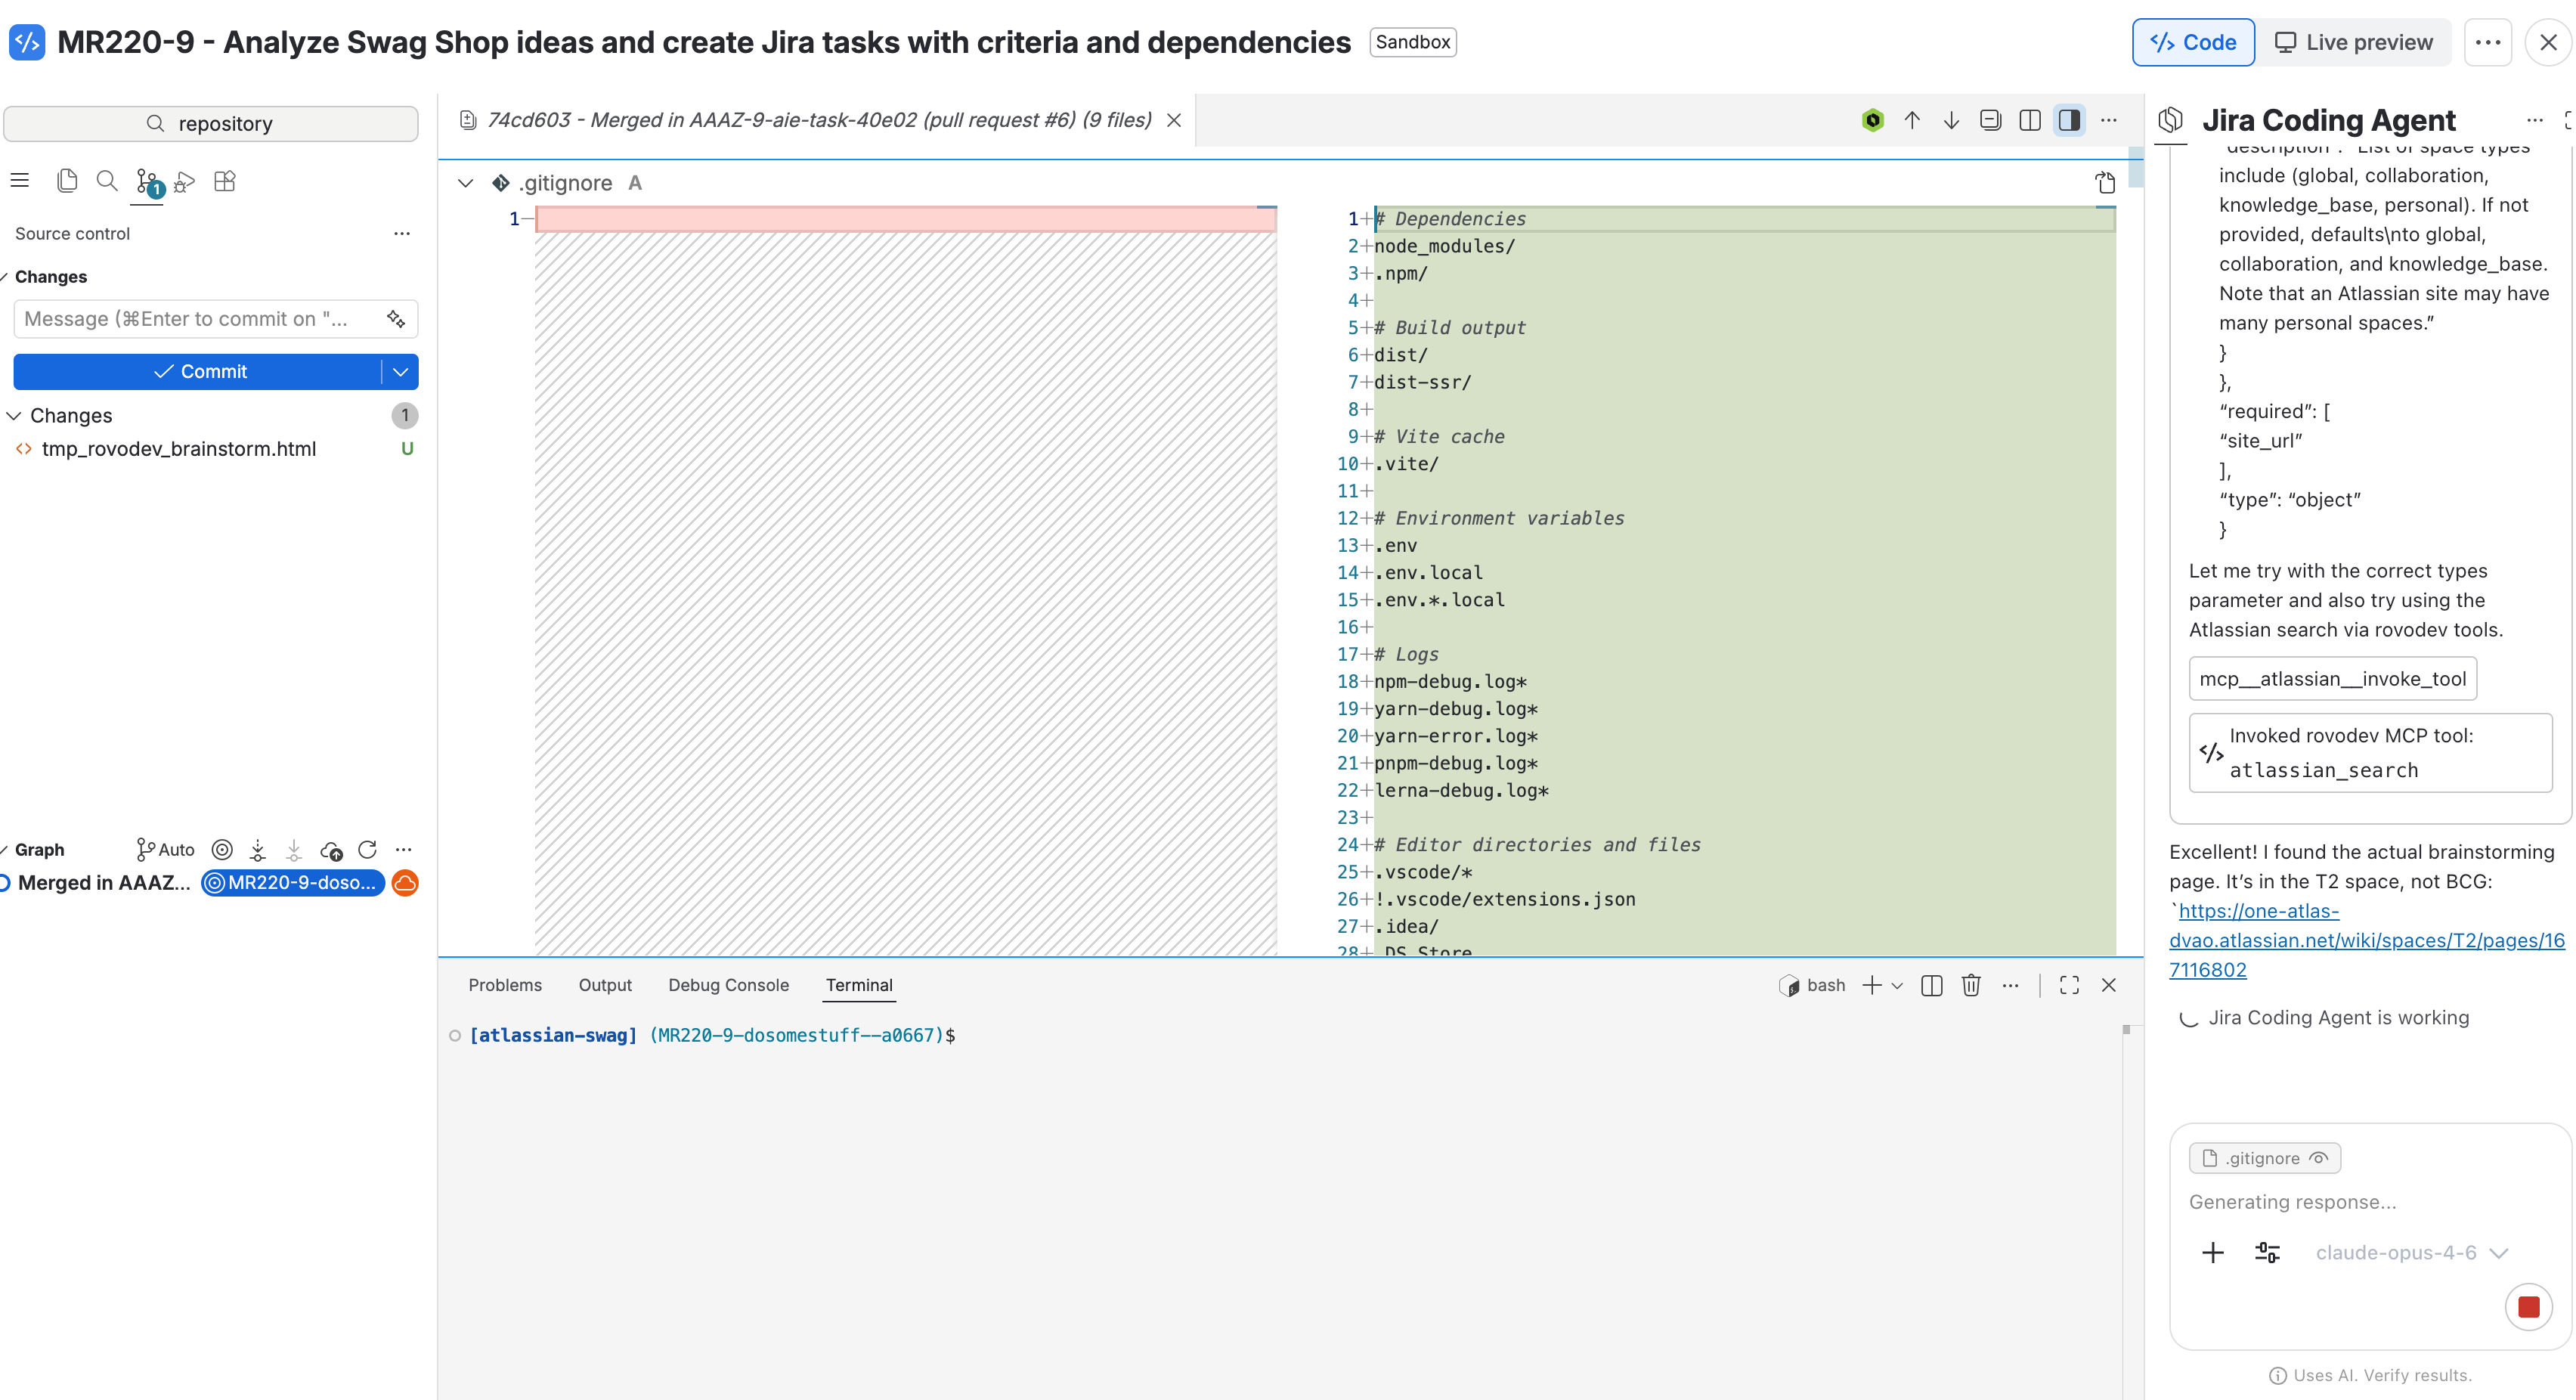
Task: Collapse the Changes file group
Action: (14, 416)
